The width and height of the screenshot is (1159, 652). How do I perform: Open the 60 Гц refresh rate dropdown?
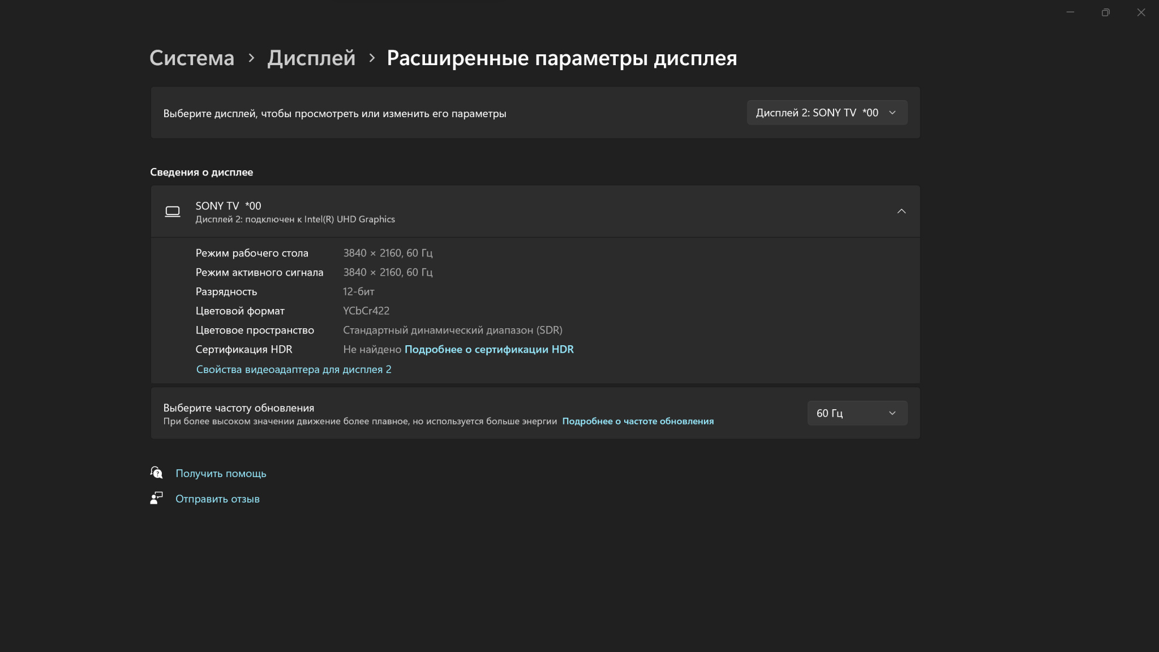(x=857, y=413)
